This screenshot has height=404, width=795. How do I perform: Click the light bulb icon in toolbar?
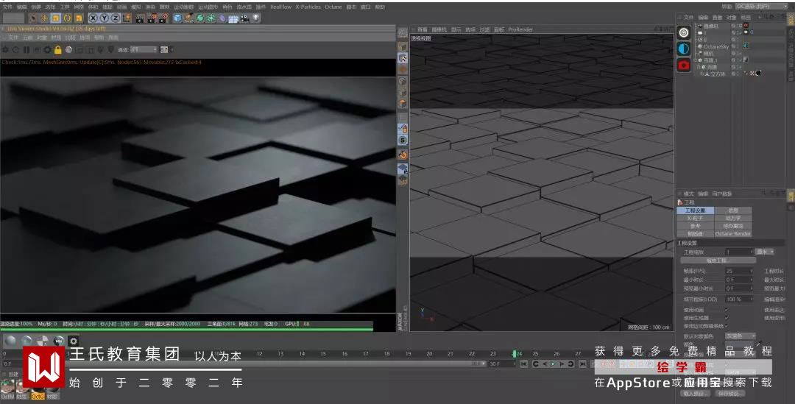click(256, 18)
